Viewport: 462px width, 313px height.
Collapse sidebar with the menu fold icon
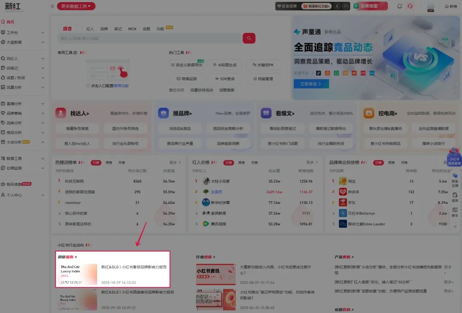pyautogui.click(x=52, y=6)
